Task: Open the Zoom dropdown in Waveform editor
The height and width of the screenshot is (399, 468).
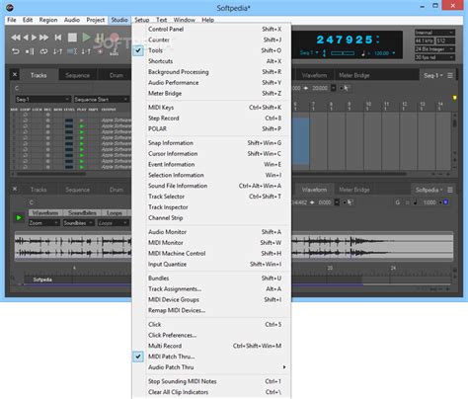Action: [43, 223]
